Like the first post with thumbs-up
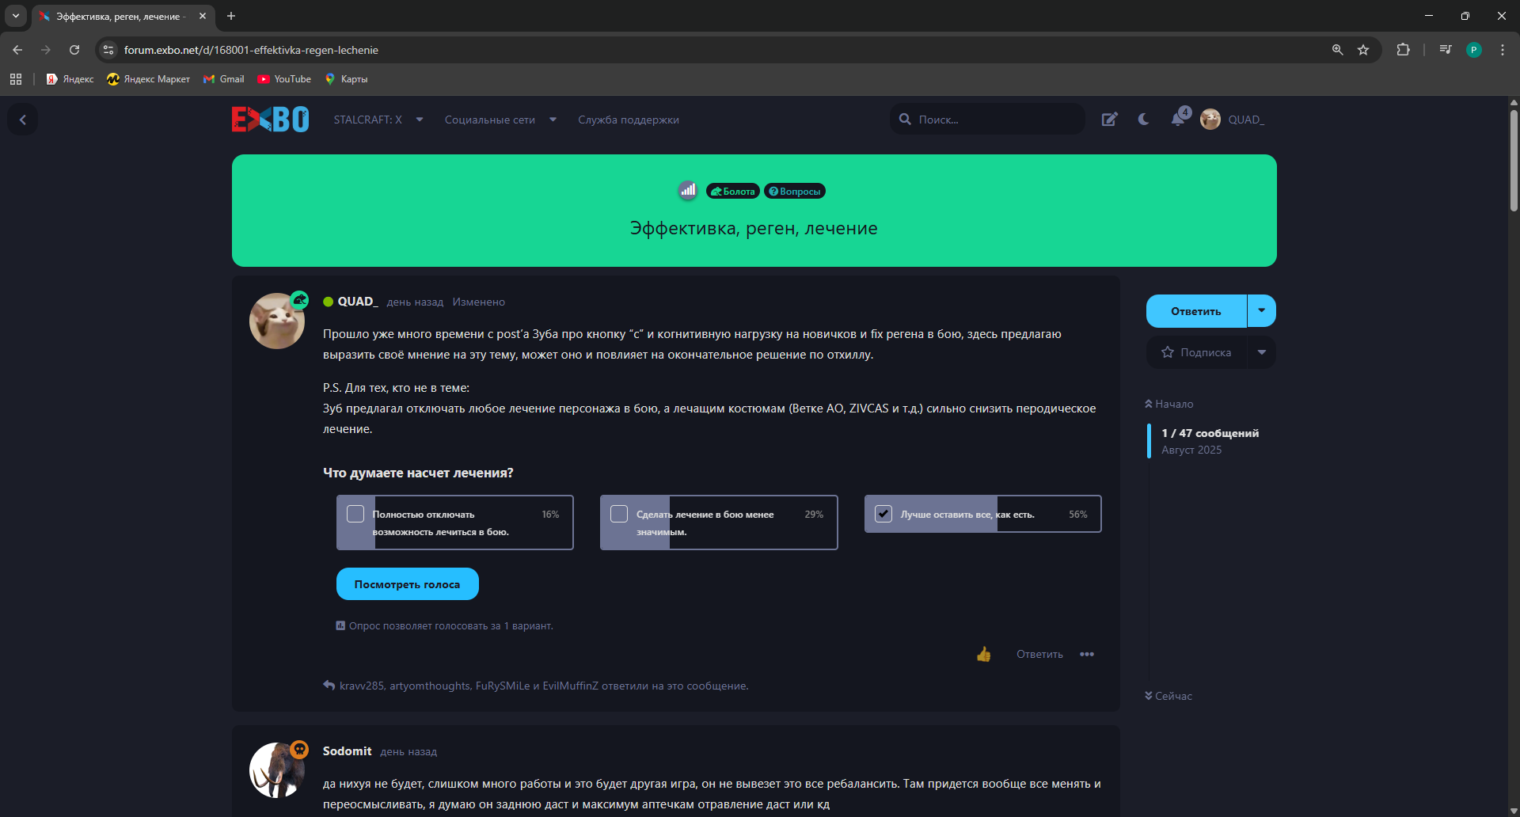1520x817 pixels. [983, 654]
